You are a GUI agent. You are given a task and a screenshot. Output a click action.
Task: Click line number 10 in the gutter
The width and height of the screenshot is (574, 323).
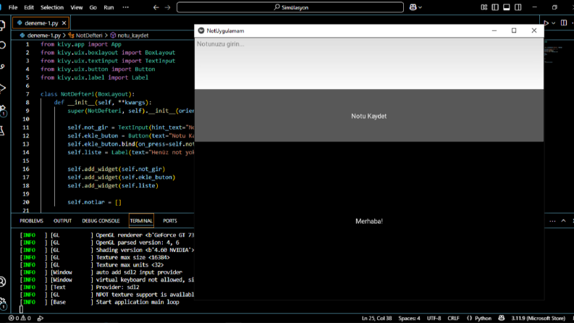click(25, 119)
